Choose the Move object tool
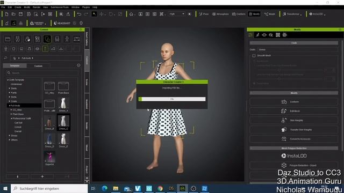The height and width of the screenshot is (193, 344). [x=102, y=14]
